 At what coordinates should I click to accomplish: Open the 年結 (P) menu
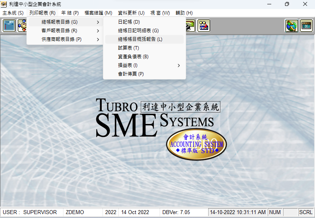(x=70, y=13)
